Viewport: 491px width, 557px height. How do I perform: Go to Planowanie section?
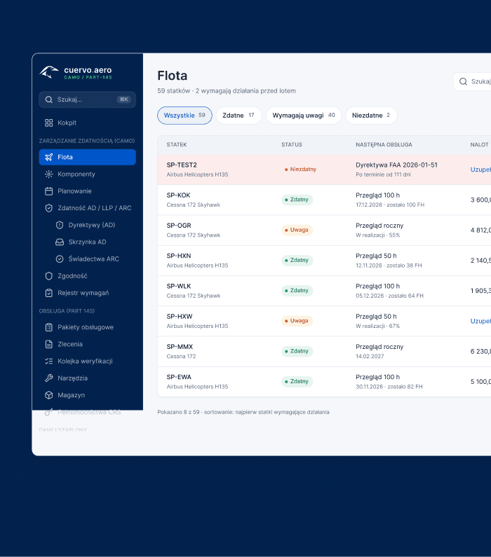click(88, 191)
